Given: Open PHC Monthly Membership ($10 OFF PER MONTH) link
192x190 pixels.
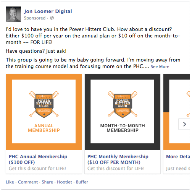Looking at the screenshot, I should pyautogui.click(x=118, y=159).
